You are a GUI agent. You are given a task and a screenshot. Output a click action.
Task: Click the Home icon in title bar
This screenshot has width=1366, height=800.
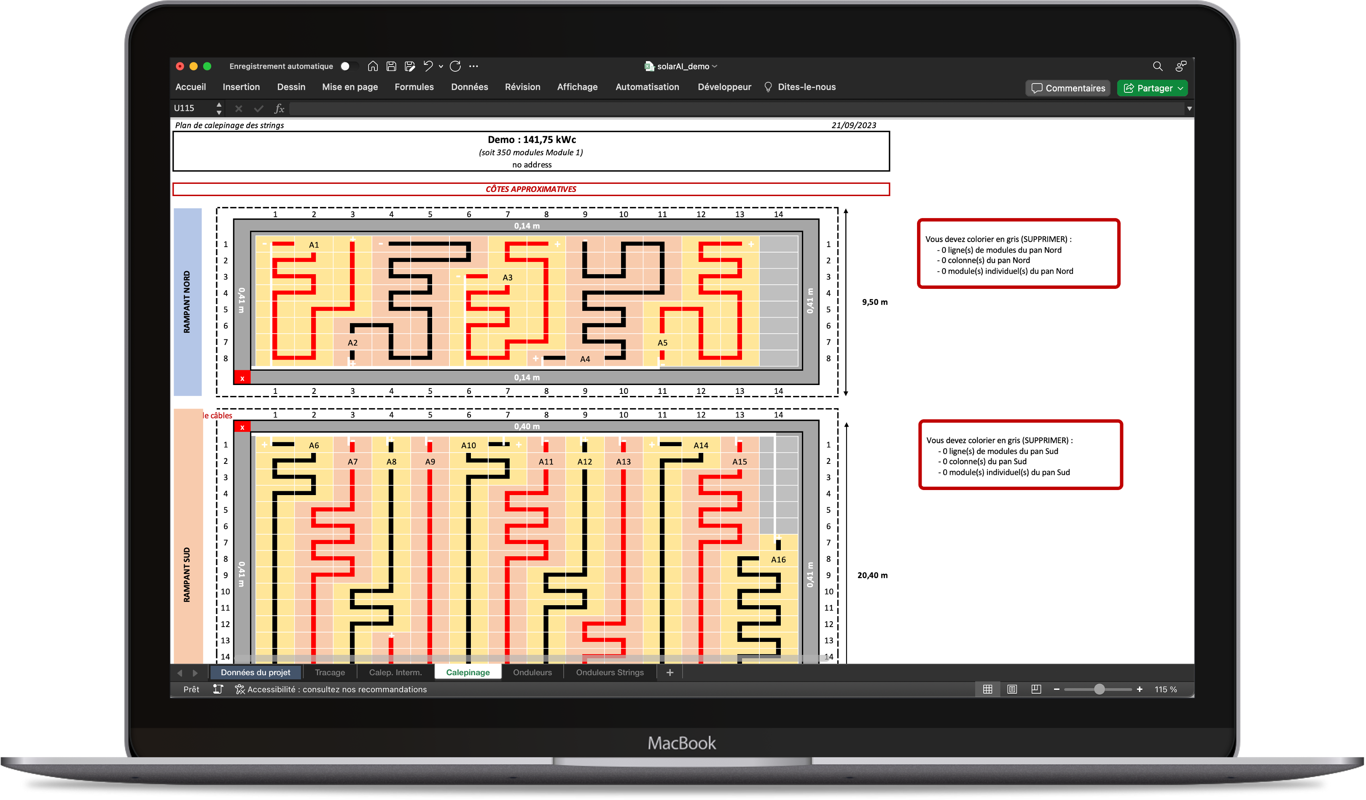tap(372, 66)
